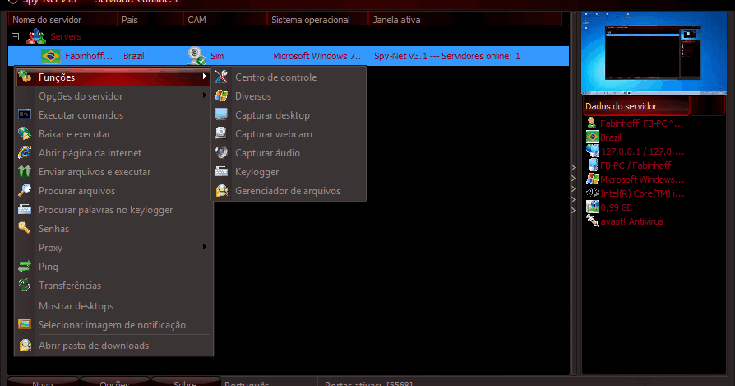Viewport: 735px width, 386px height.
Task: Sort by País column header
Action: point(150,20)
